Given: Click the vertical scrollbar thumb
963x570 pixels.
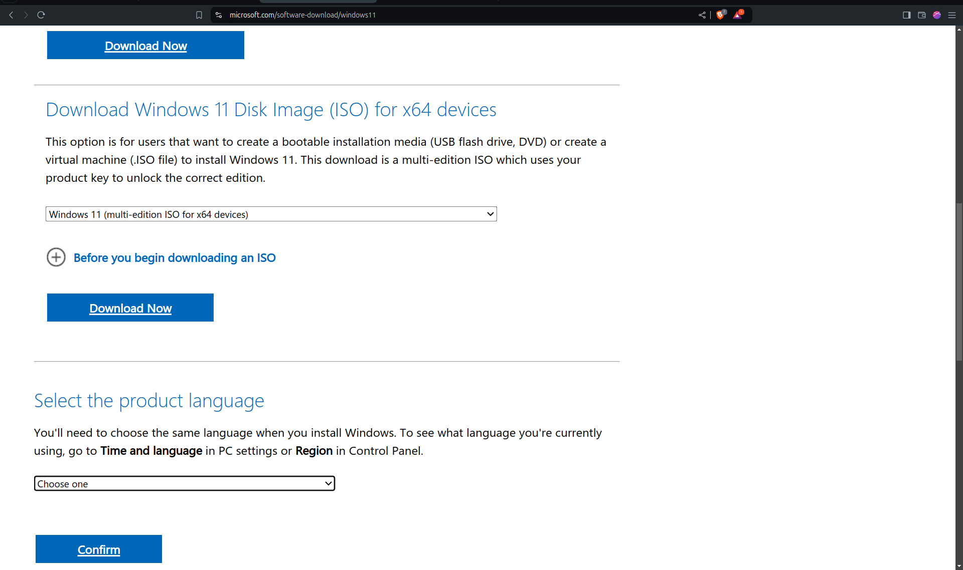Looking at the screenshot, I should (959, 281).
